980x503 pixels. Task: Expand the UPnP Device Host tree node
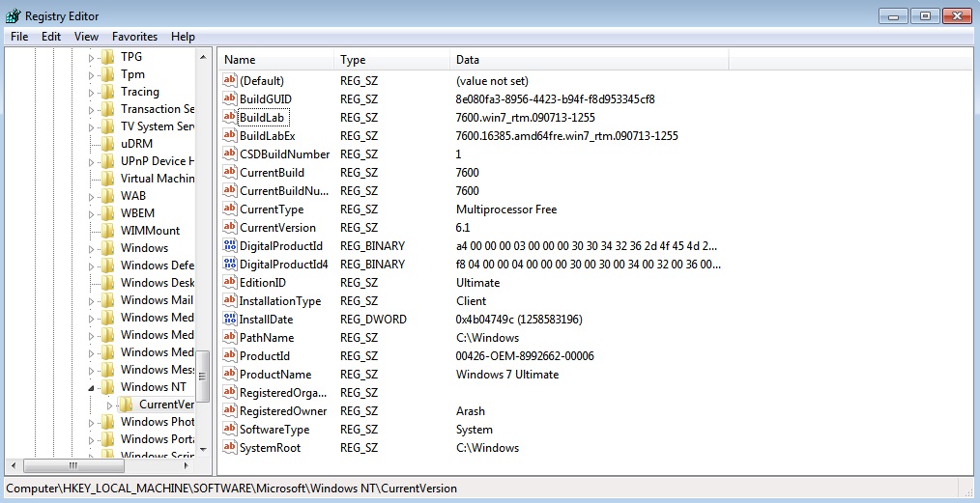click(x=91, y=162)
